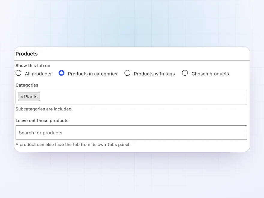Click the 'Leave out these products' label
264x198 pixels.
pyautogui.click(x=42, y=121)
